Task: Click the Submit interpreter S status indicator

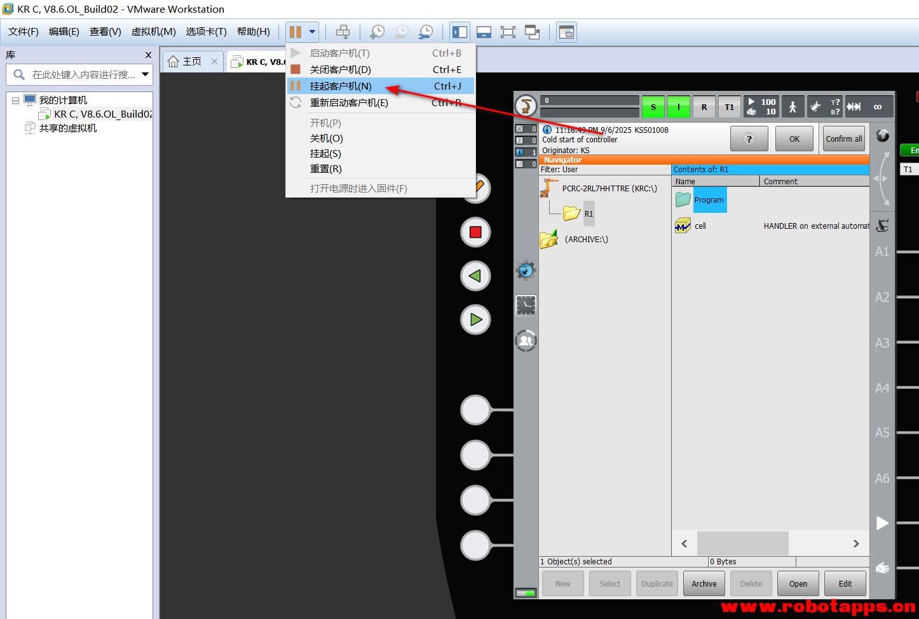Action: tap(653, 107)
